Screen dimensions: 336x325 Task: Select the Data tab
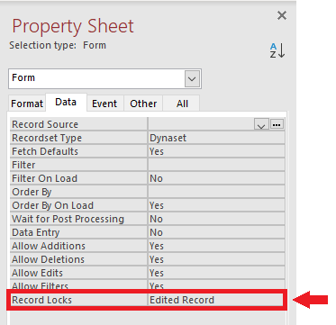66,102
